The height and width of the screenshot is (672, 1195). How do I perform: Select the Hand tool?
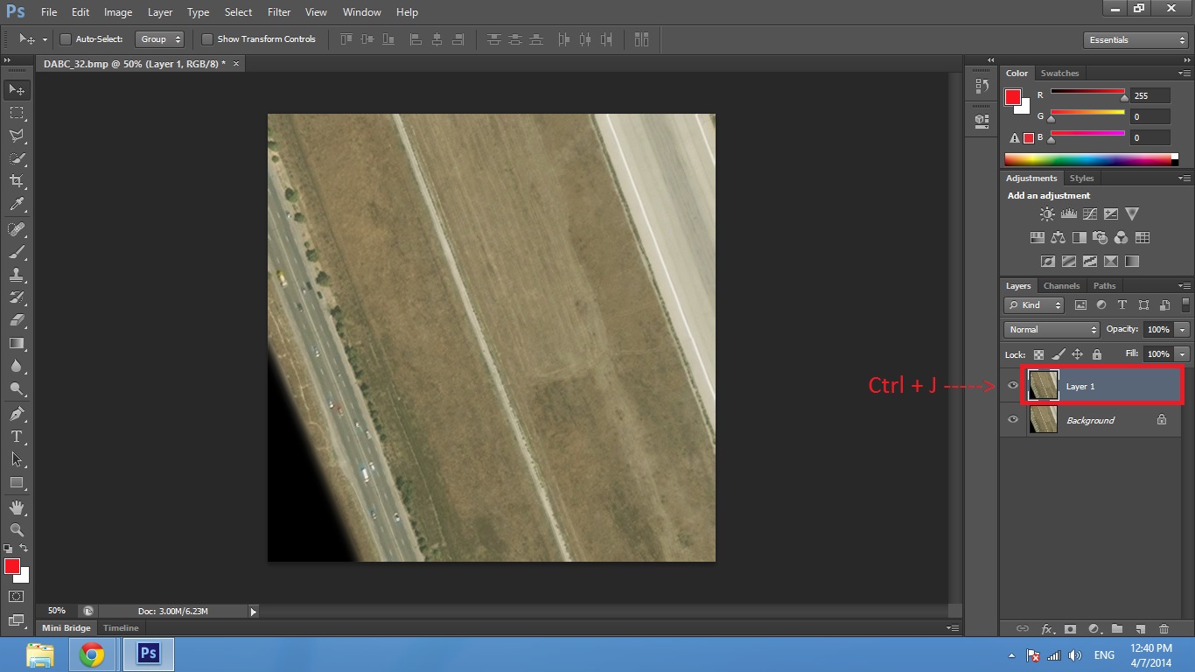point(17,507)
